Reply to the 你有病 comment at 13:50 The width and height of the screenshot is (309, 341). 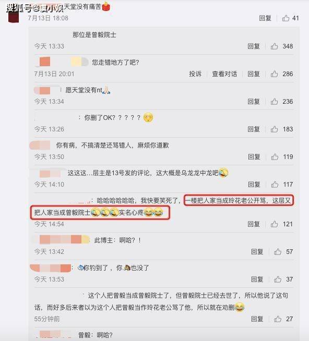254,157
